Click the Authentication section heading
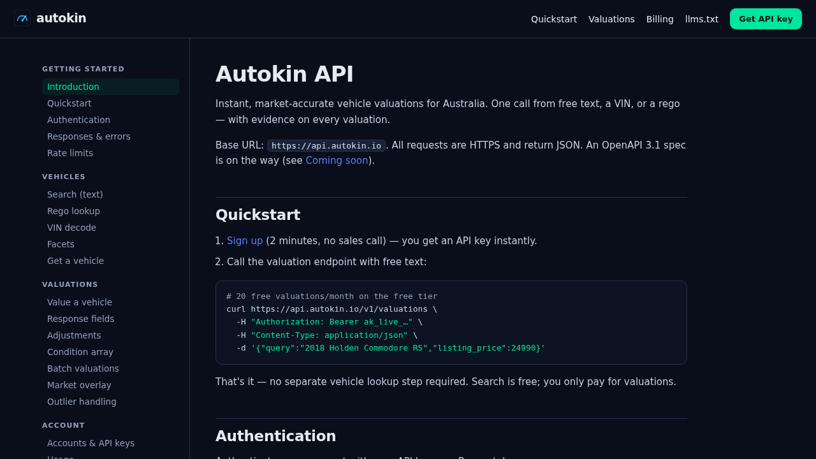 [275, 436]
